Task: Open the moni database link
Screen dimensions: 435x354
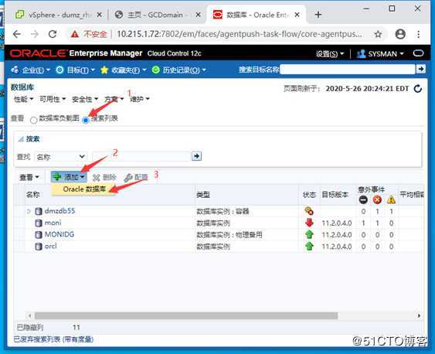Action: [x=53, y=223]
